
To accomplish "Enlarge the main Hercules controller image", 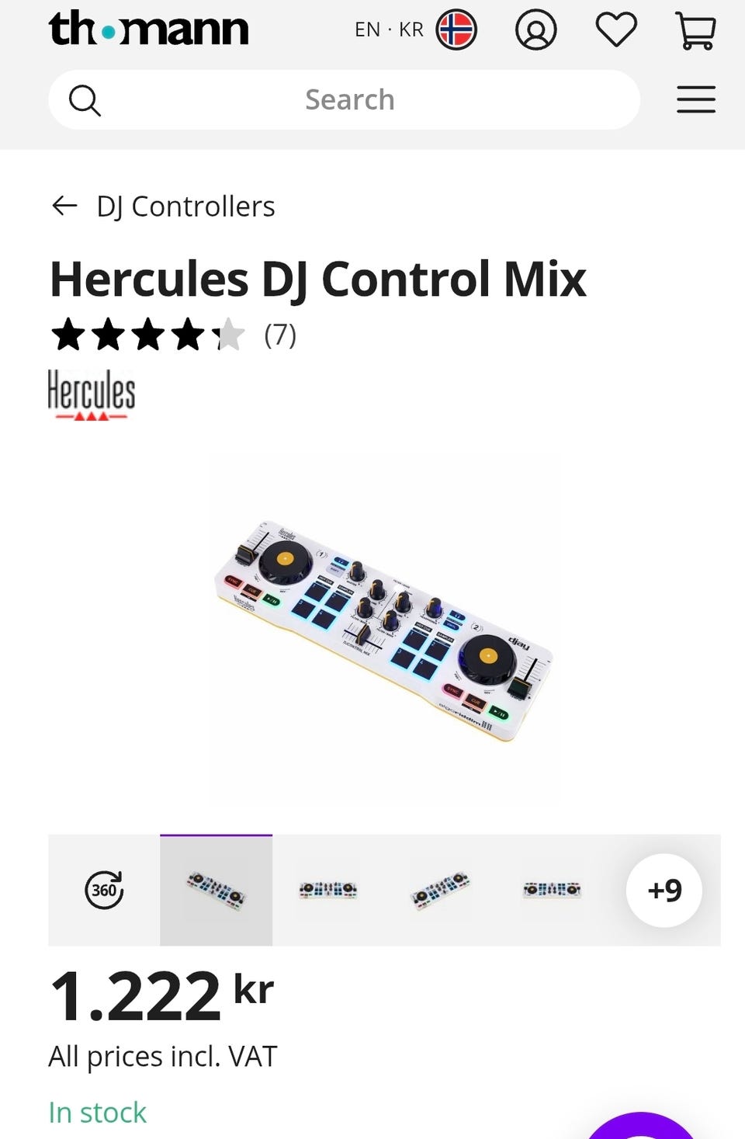I will click(383, 630).
